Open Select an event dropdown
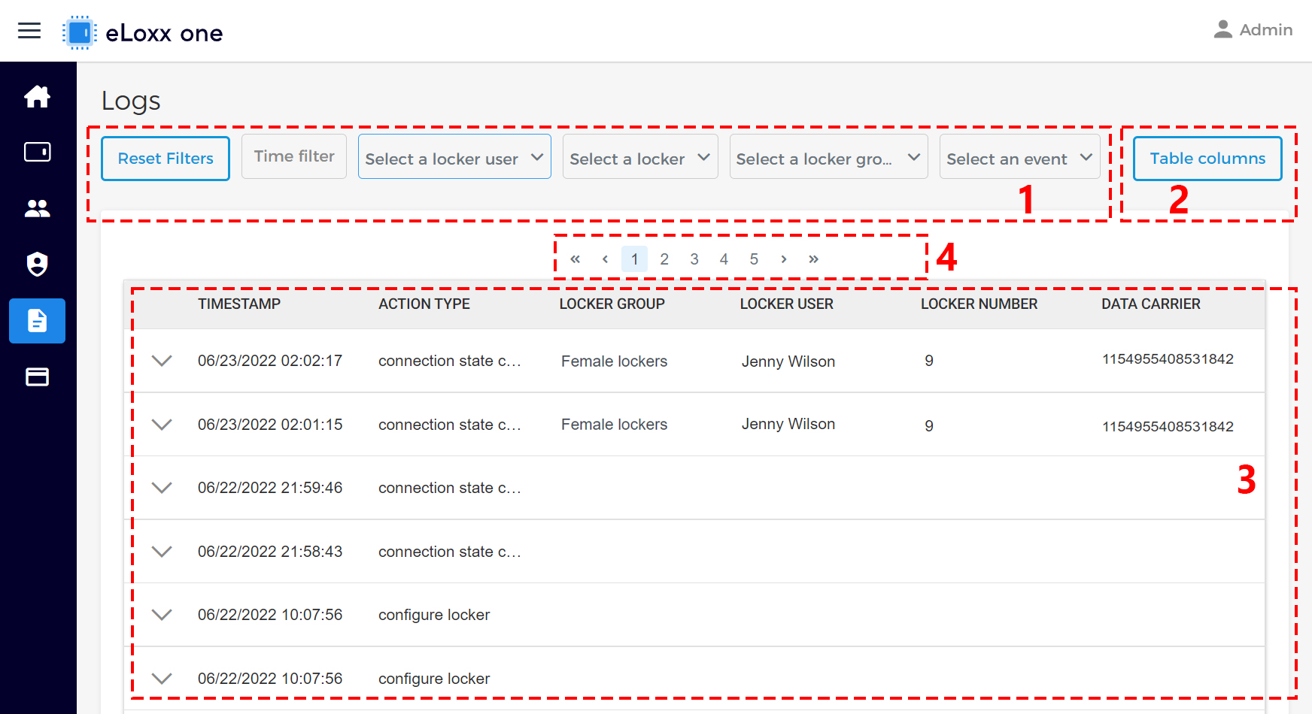 [x=1019, y=157]
